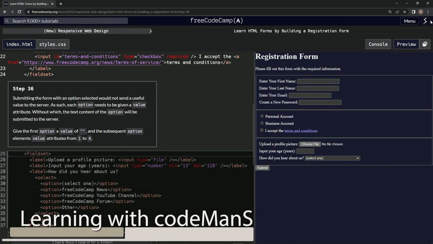Click the Input your age code line
Screen dimensions: 433x244
point(138,166)
